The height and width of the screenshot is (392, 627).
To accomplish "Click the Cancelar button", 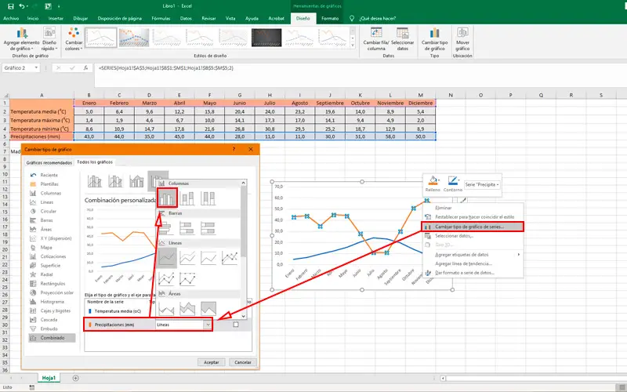I will [x=243, y=362].
